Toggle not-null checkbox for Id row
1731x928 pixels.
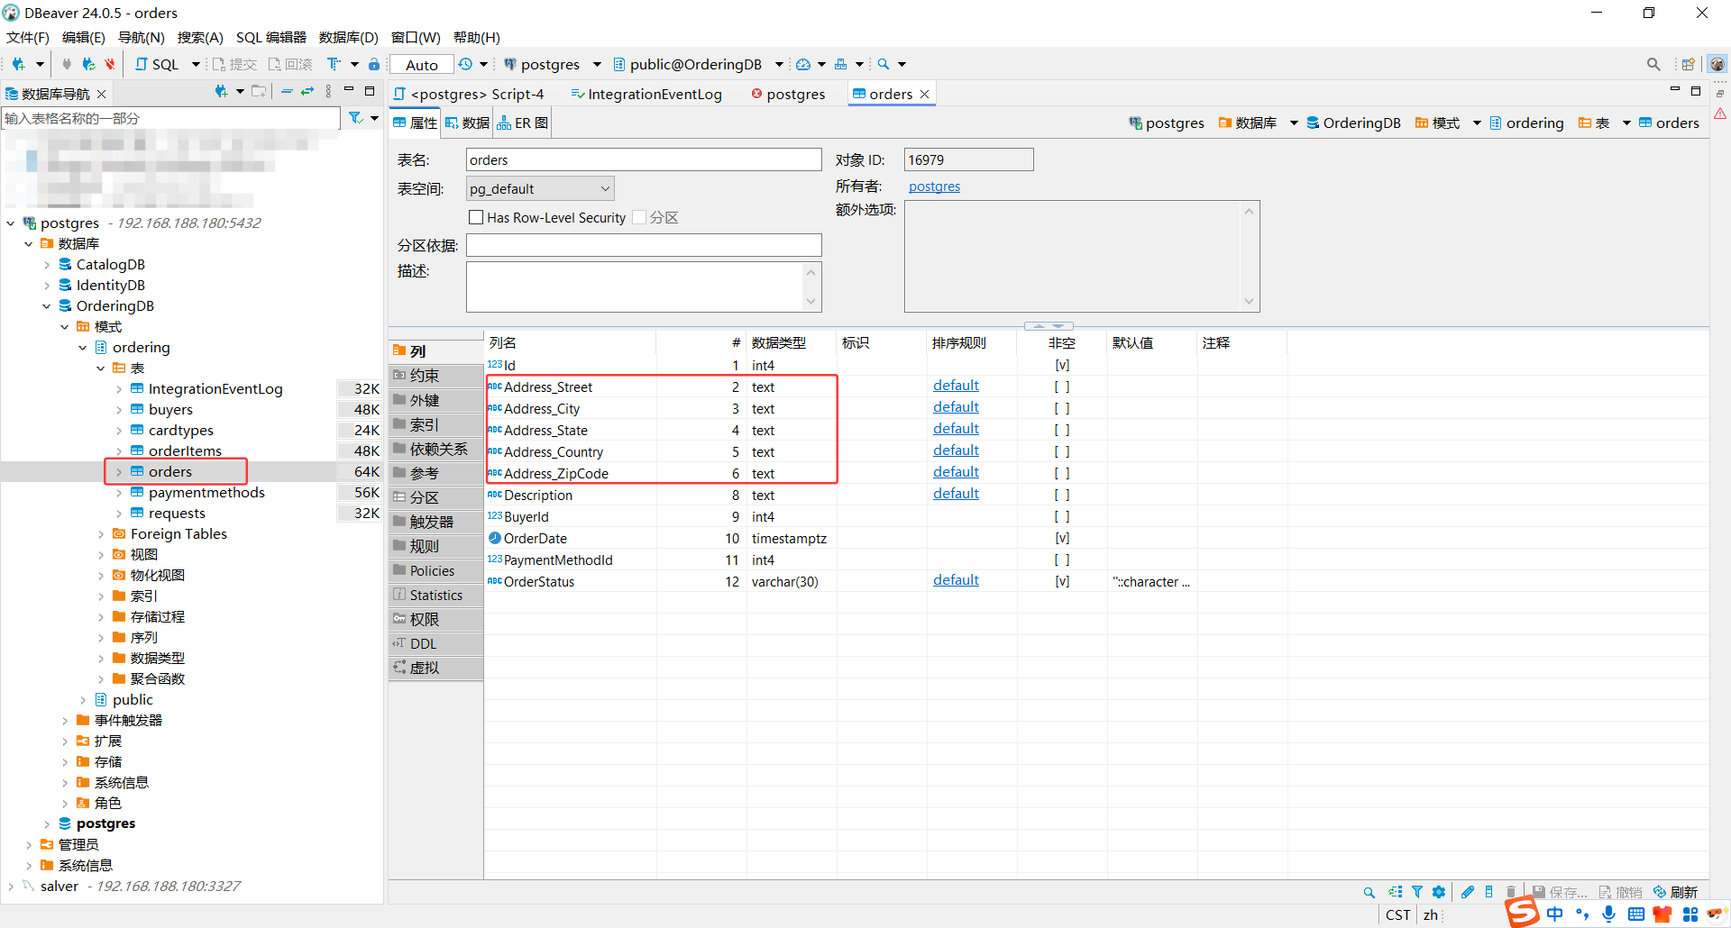tap(1062, 365)
